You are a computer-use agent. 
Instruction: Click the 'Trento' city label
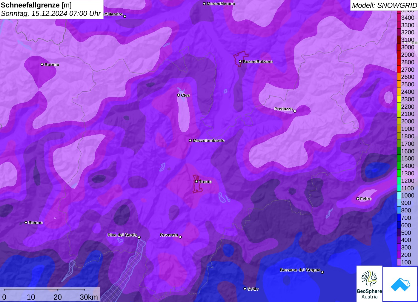[205, 182]
